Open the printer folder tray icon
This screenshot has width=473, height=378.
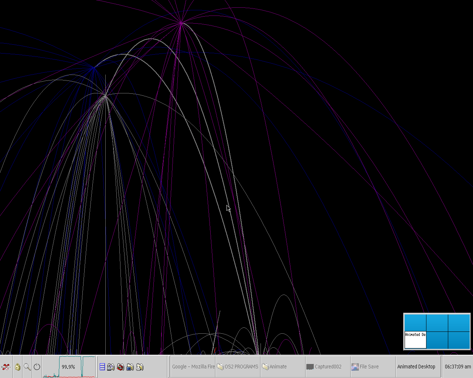click(140, 367)
